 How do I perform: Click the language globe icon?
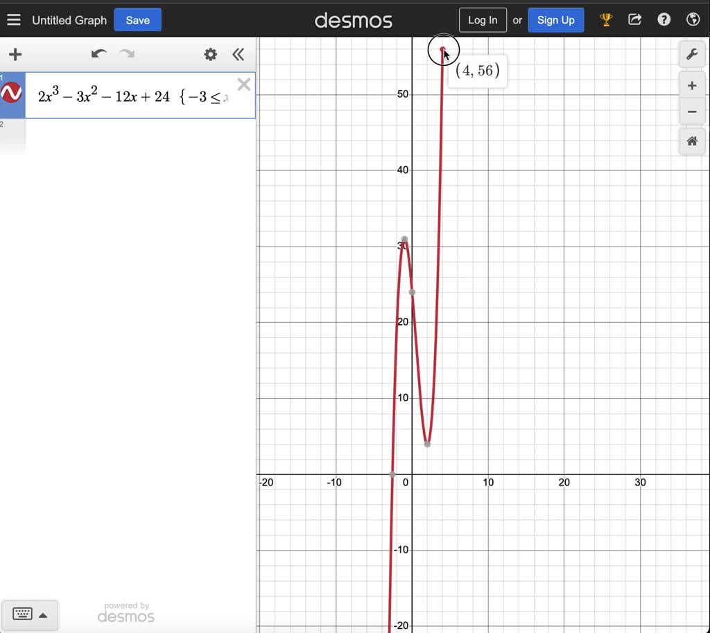[x=693, y=19]
